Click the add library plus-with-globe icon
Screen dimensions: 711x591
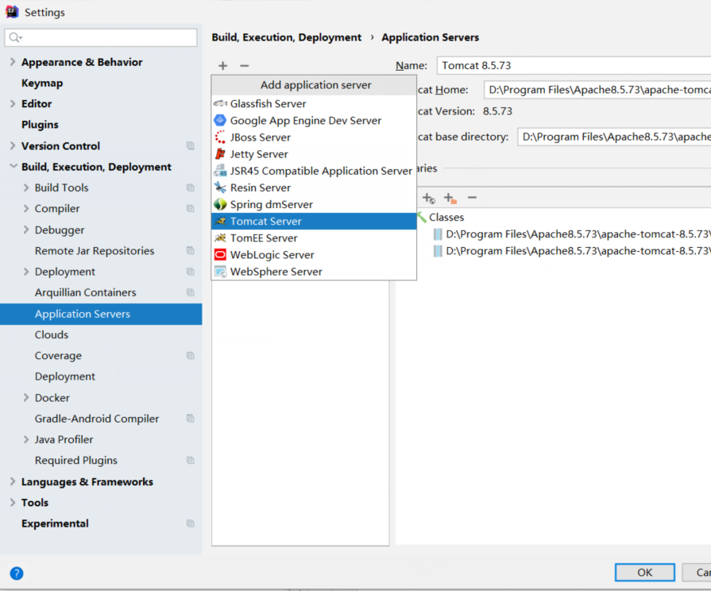(x=429, y=198)
